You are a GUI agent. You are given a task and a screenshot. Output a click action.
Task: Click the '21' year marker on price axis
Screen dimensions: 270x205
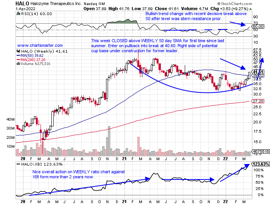click(x=124, y=159)
